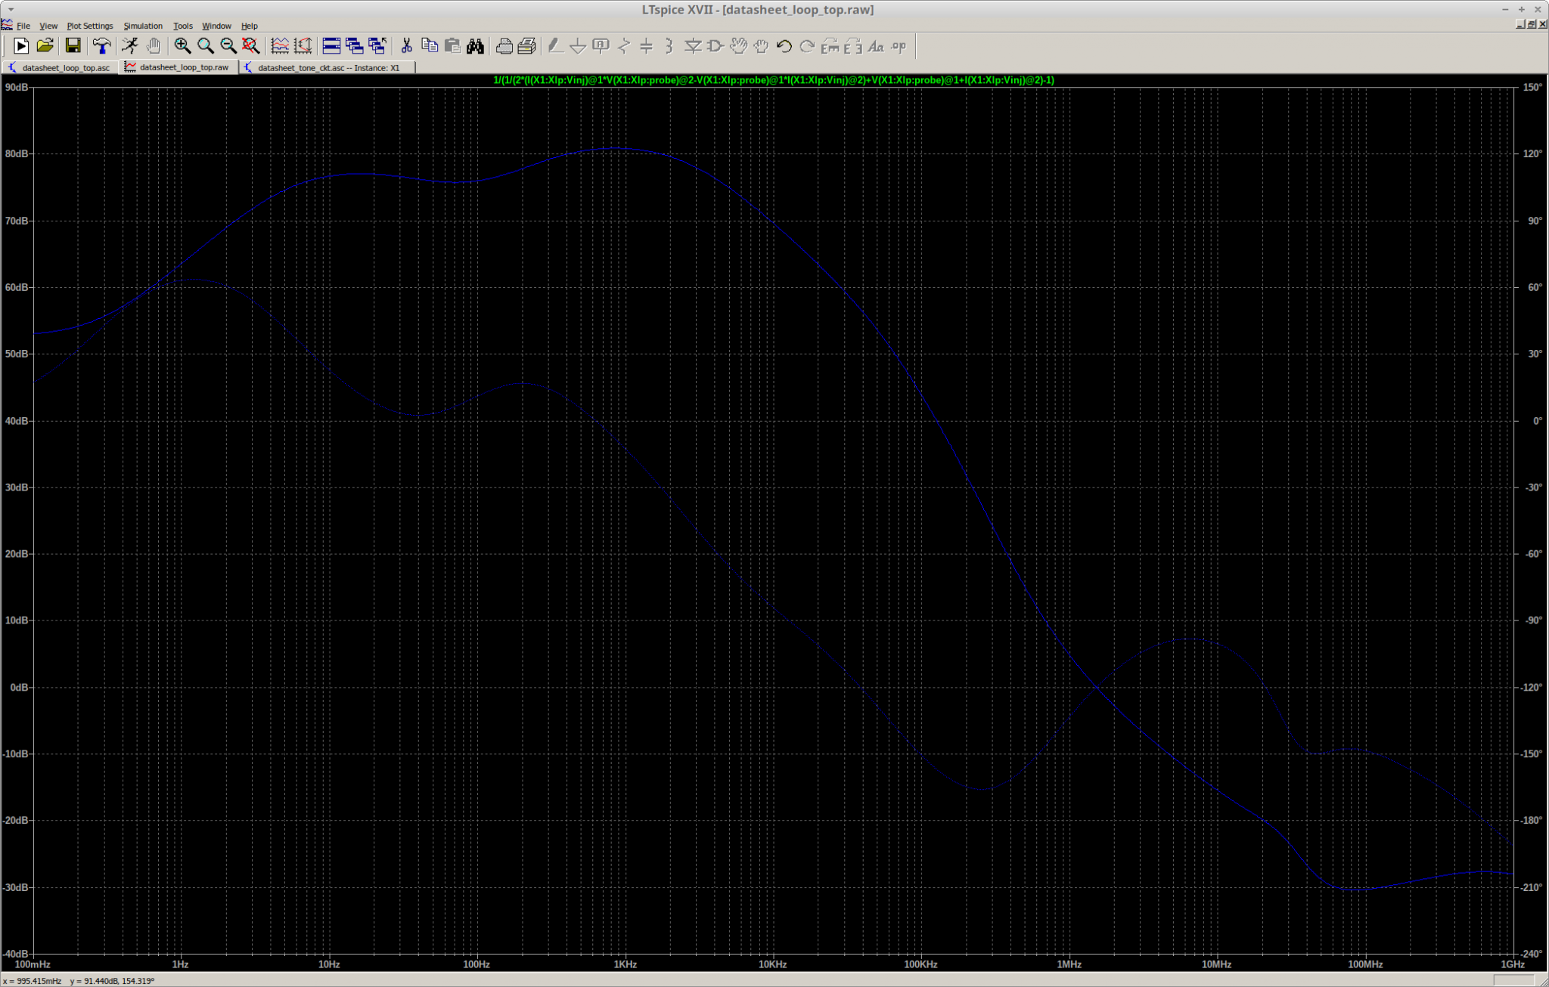This screenshot has width=1549, height=987.
Task: Restore the inner document window
Action: coord(1531,24)
